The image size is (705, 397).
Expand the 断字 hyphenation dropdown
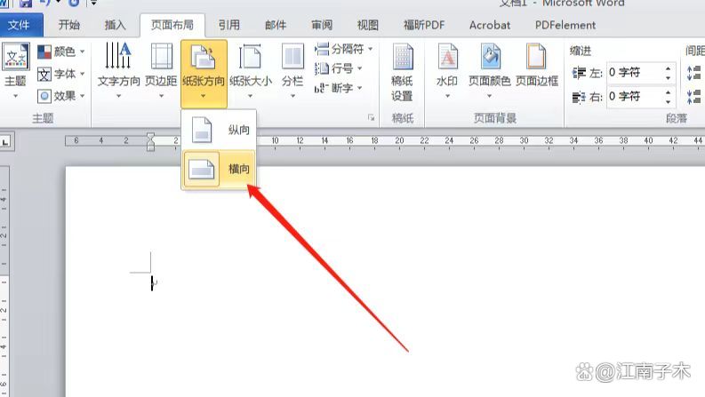pyautogui.click(x=339, y=88)
